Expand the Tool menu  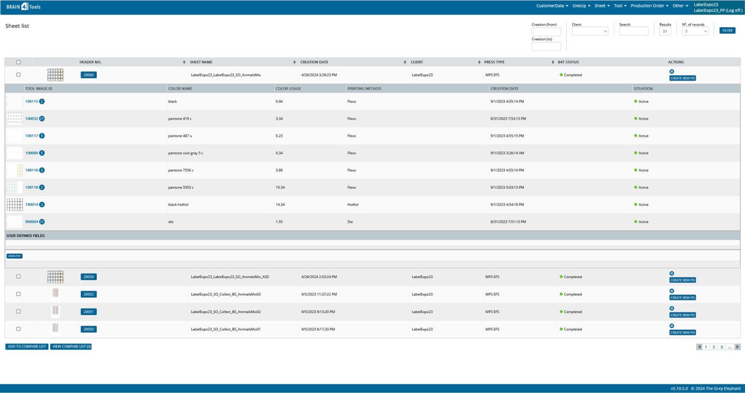(620, 6)
